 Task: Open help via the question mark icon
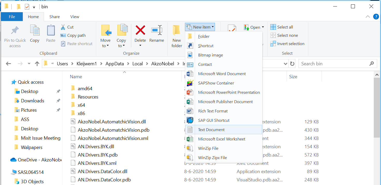tap(376, 17)
